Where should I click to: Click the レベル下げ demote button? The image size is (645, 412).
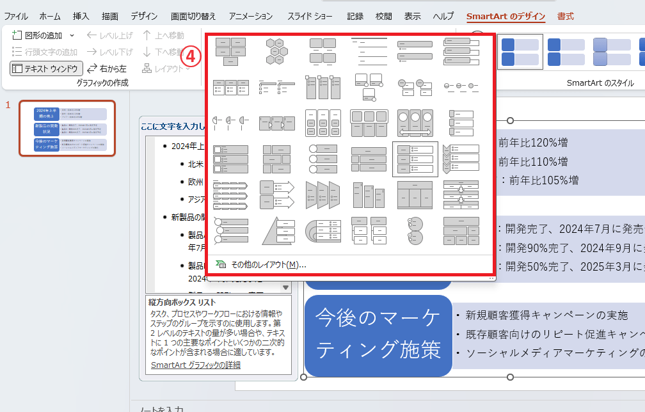click(x=110, y=52)
